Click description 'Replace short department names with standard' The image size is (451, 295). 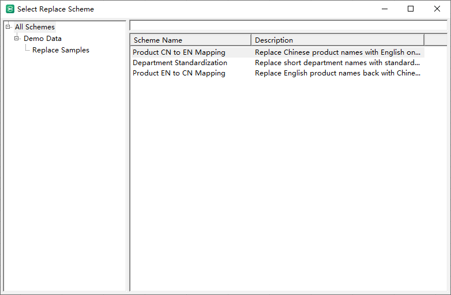click(337, 63)
